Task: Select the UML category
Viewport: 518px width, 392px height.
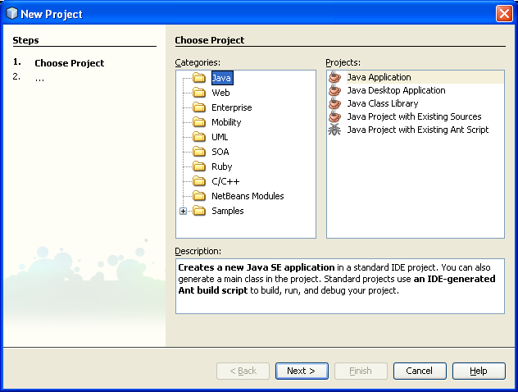Action: [220, 137]
